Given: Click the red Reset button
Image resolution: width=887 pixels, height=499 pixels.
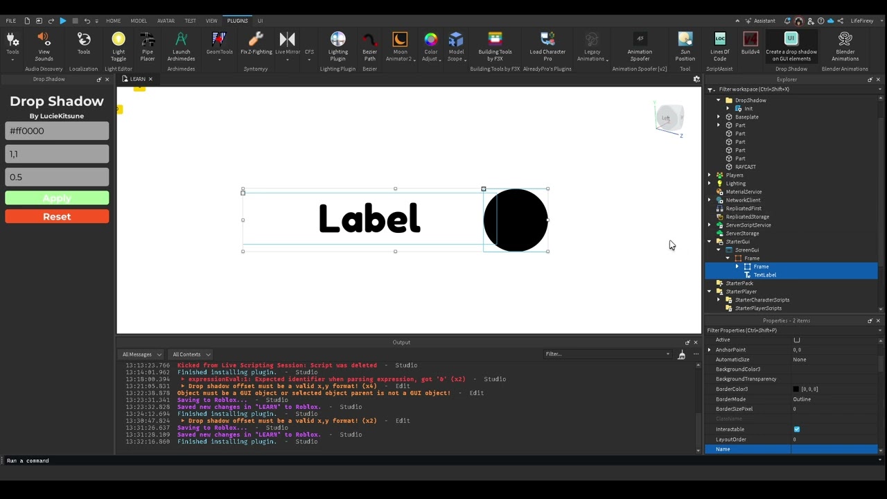Looking at the screenshot, I should pyautogui.click(x=57, y=217).
